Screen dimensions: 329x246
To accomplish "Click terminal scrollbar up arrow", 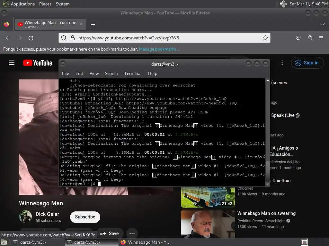I will coord(268,80).
